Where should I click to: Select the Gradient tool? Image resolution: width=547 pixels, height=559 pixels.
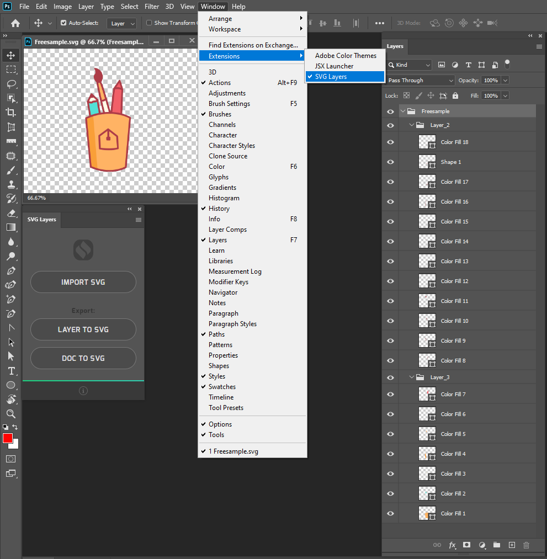coord(11,227)
